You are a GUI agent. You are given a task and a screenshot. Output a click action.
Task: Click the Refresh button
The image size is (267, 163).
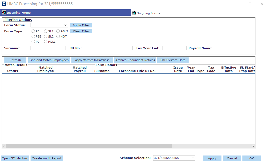coord(15,60)
